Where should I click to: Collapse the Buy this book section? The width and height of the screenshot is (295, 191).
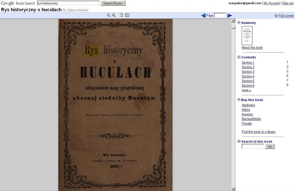point(239,100)
